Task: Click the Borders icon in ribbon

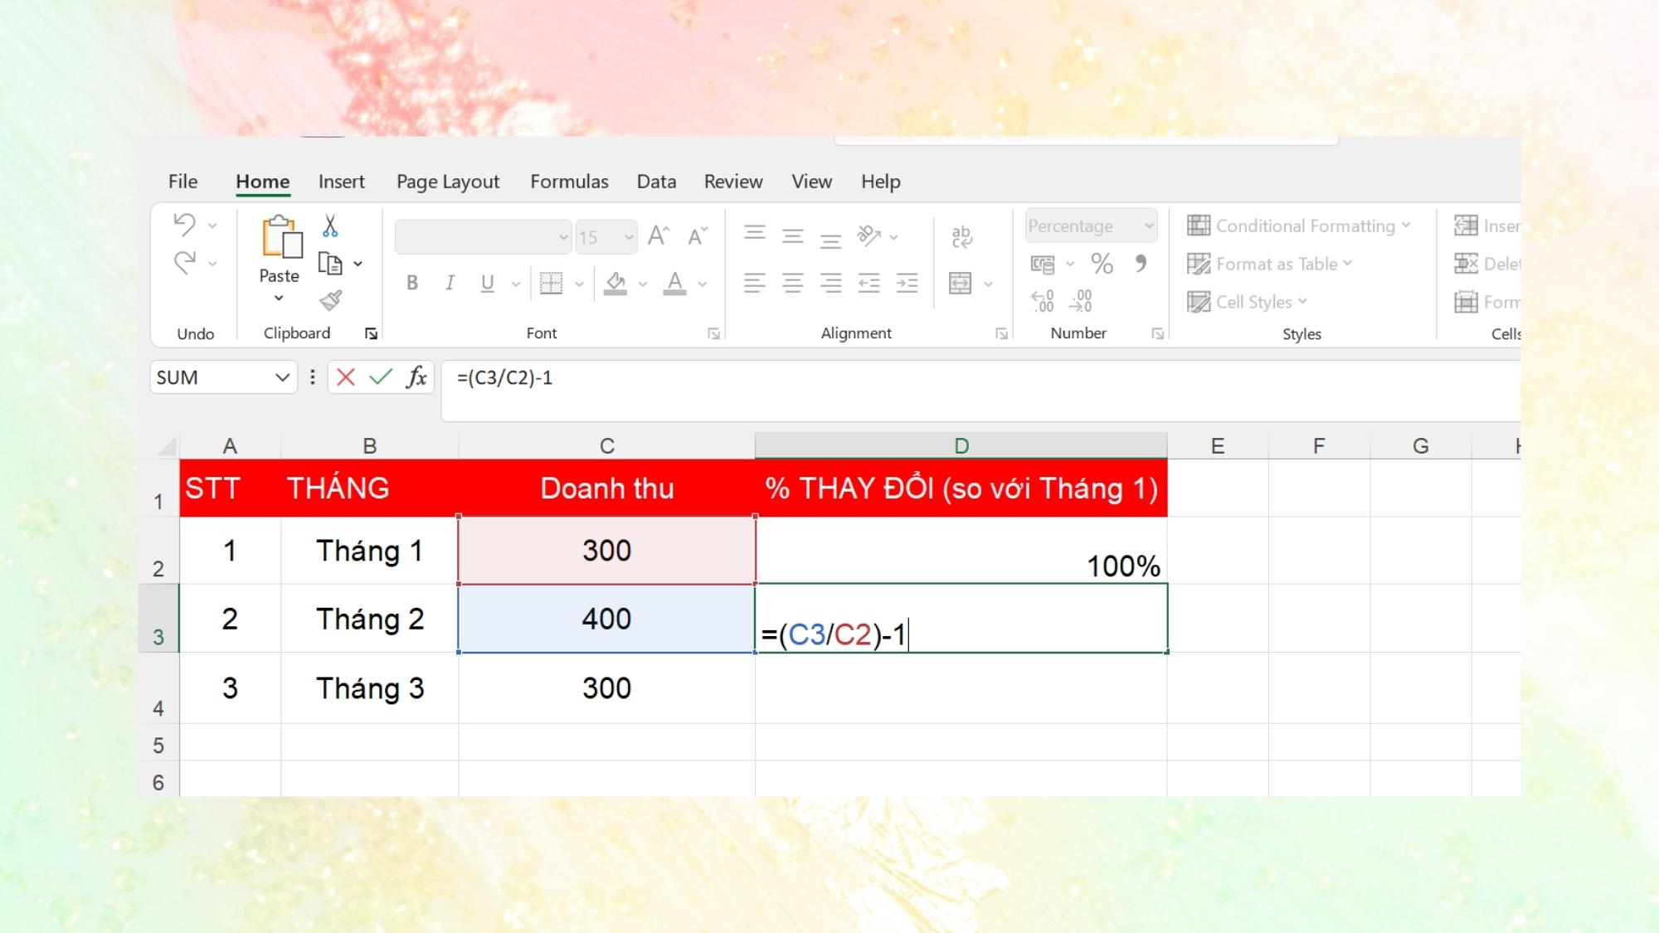Action: 552,283
